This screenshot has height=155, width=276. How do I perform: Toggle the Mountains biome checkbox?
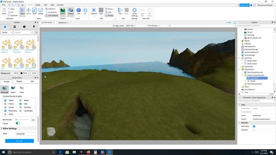click(5, 111)
